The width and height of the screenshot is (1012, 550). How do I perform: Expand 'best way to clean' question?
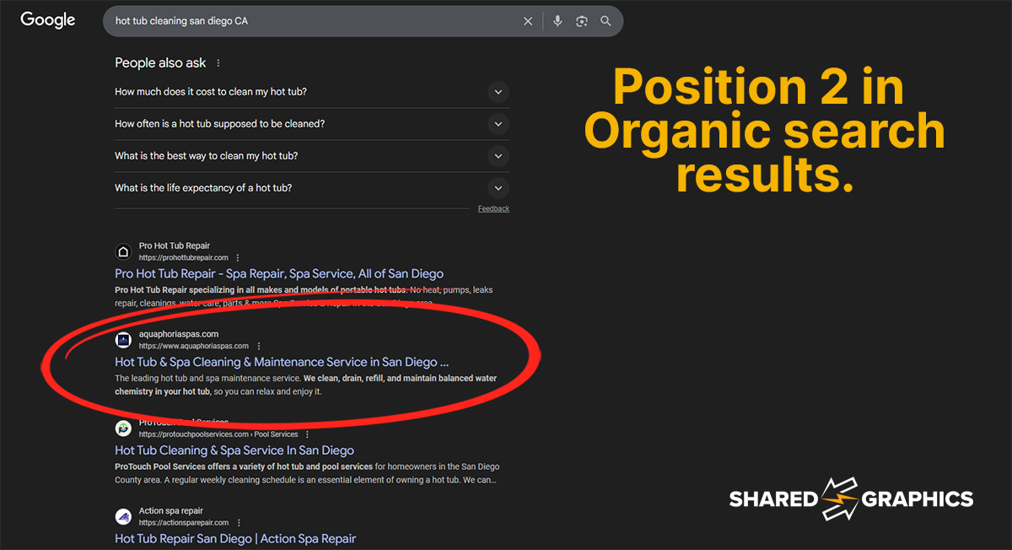point(498,156)
